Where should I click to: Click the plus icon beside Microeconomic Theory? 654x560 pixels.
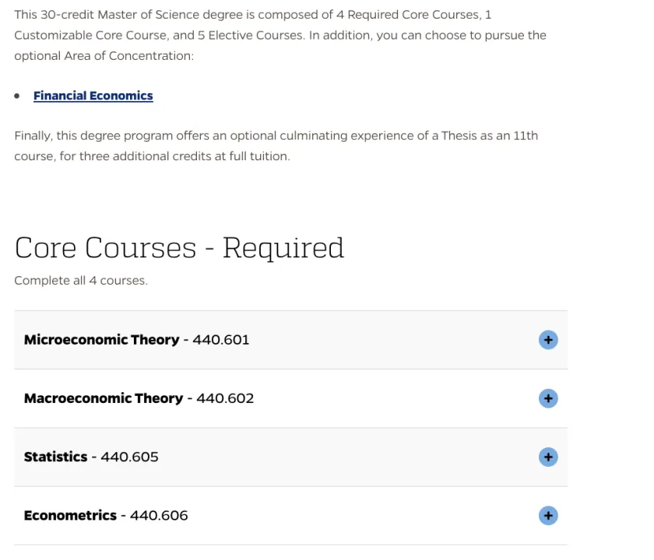(548, 340)
